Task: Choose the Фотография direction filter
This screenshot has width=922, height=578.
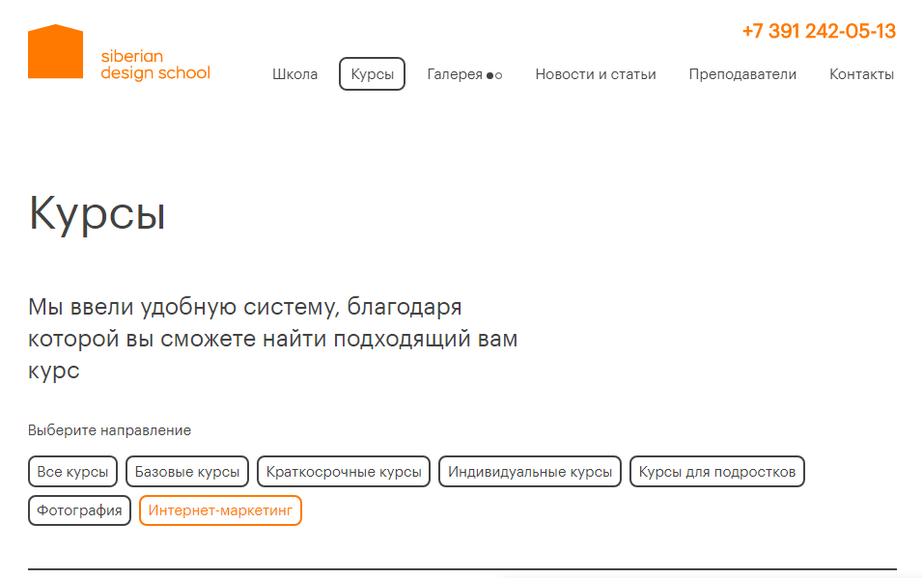Action: [79, 510]
